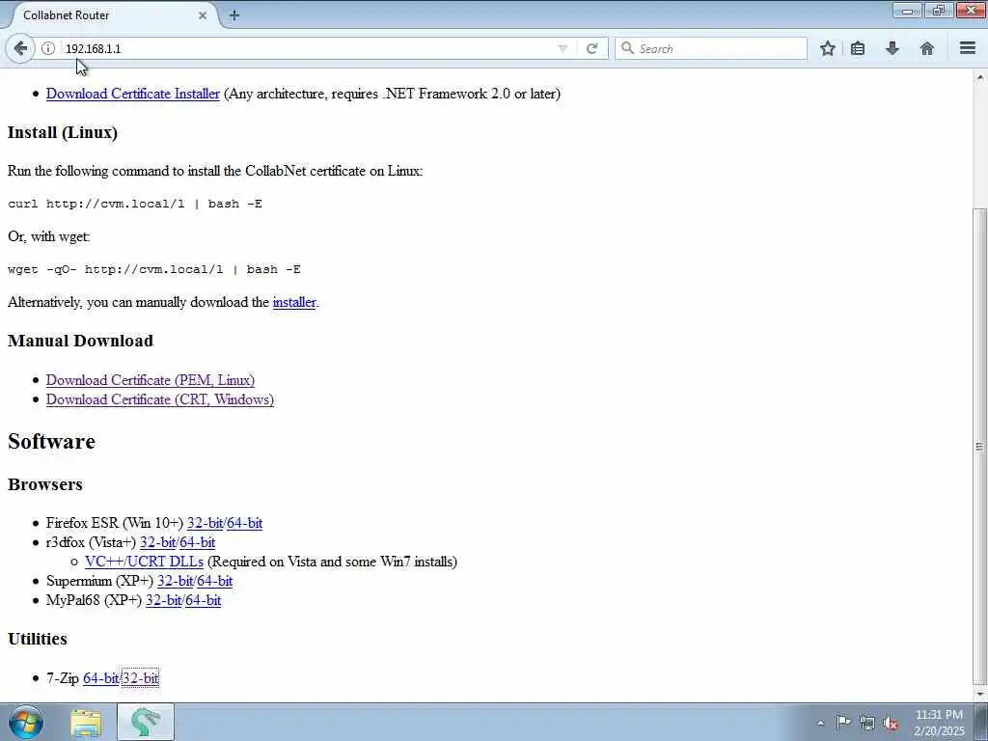
Task: Select the Collabnet Router tab
Action: pos(111,15)
